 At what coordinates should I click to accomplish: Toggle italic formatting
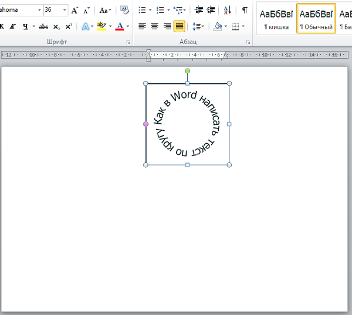click(x=12, y=26)
